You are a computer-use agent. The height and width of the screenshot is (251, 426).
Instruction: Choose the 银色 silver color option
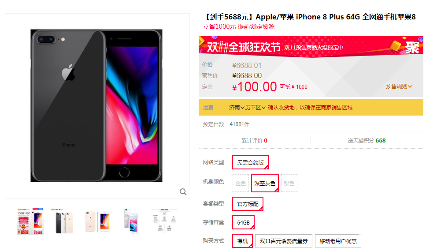289,183
